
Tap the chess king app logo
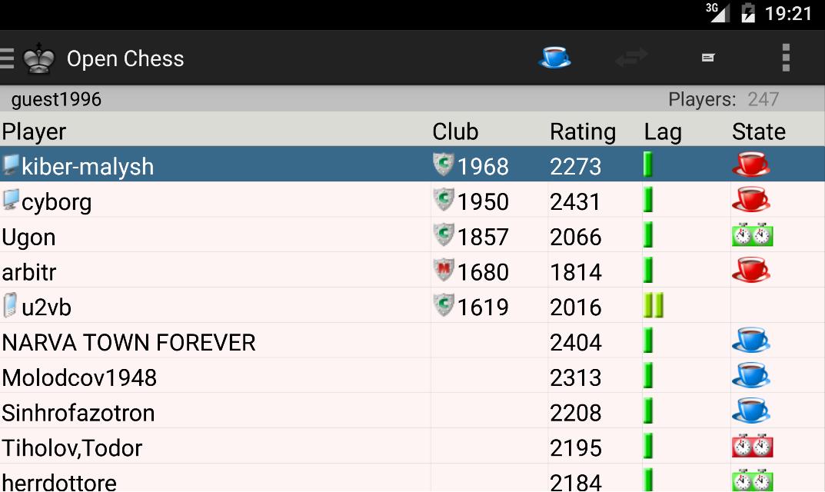pyautogui.click(x=39, y=58)
